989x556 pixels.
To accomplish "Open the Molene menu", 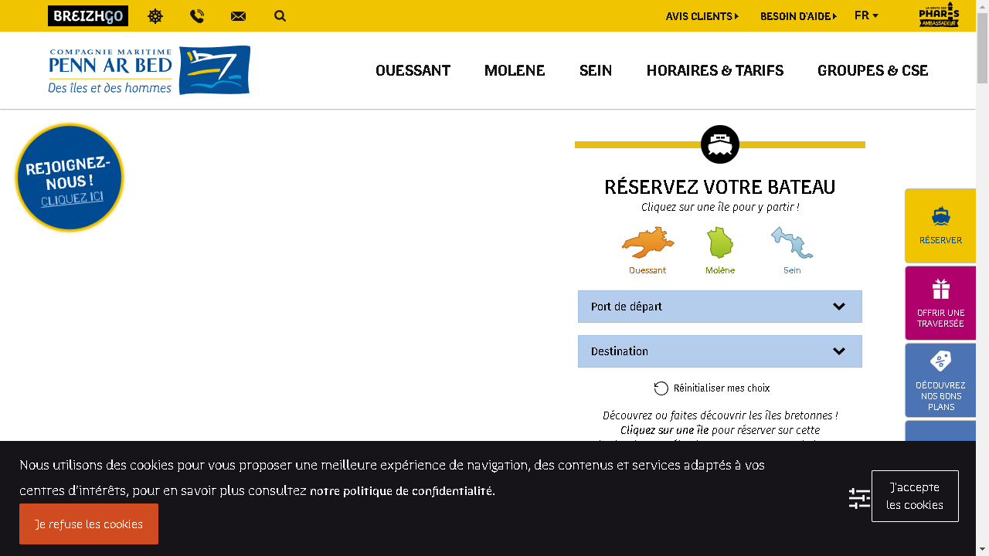I will click(x=515, y=70).
